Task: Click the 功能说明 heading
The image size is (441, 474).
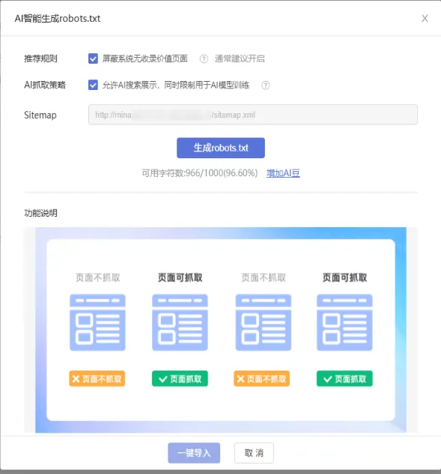Action: (40, 213)
